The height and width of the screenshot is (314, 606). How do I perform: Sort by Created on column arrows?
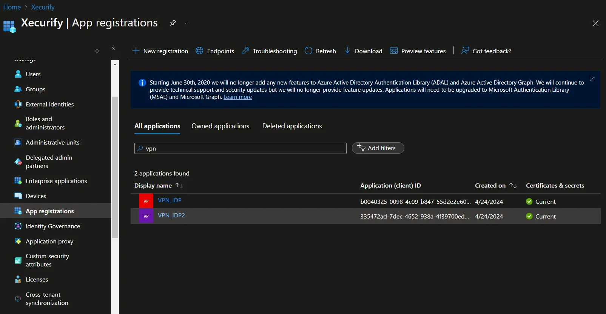(x=513, y=185)
